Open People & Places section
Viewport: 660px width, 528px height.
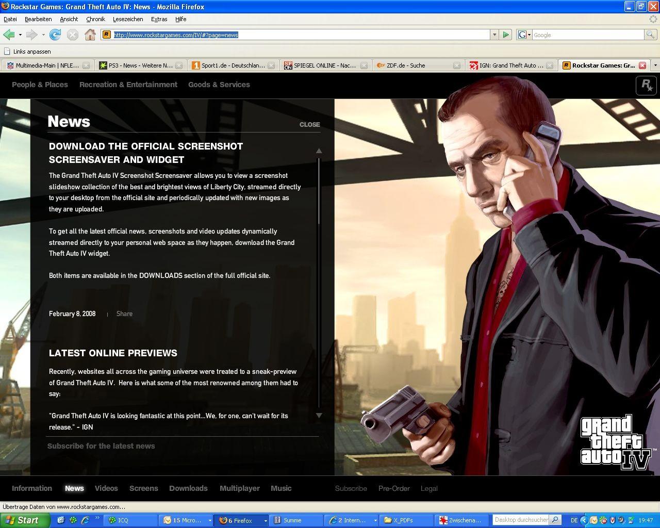click(x=40, y=85)
